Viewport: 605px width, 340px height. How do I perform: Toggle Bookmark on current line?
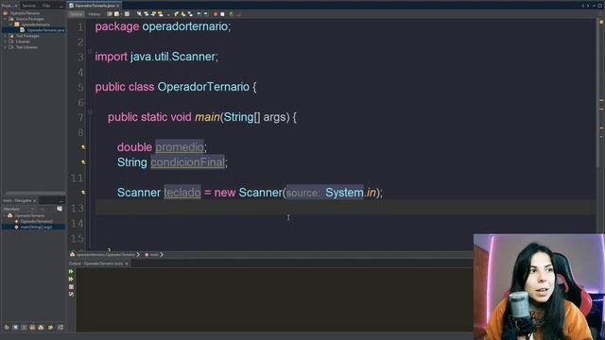(190, 14)
